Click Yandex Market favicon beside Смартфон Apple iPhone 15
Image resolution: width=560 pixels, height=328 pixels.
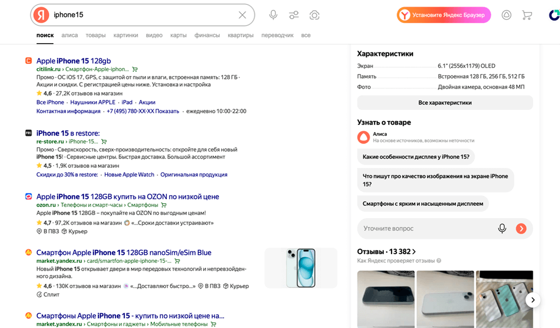tap(28, 253)
